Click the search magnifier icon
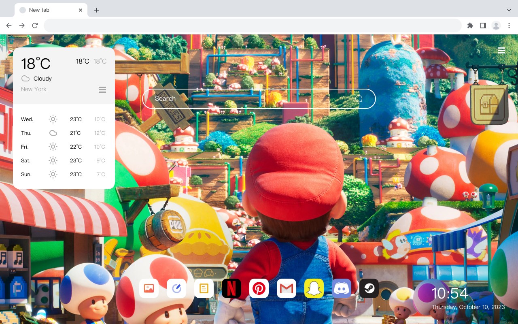The image size is (518, 324). click(359, 98)
